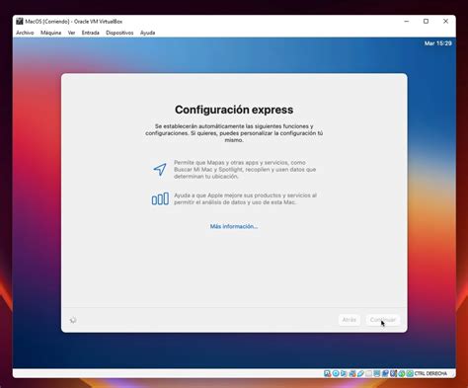The image size is (468, 388).
Task: Close the VirtualBox window
Action: coord(445,21)
